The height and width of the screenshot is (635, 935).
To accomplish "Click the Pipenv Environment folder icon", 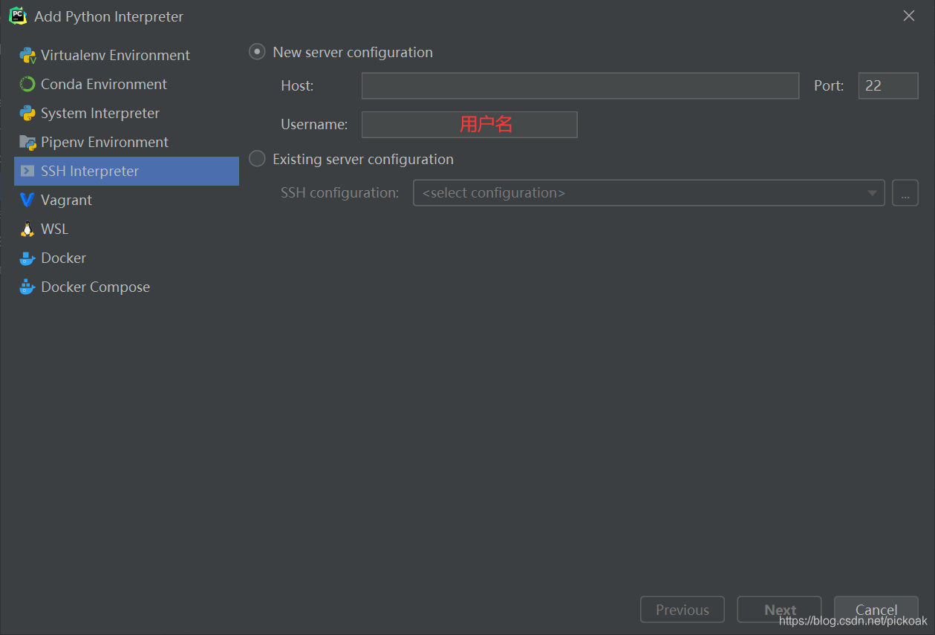I will (27, 143).
